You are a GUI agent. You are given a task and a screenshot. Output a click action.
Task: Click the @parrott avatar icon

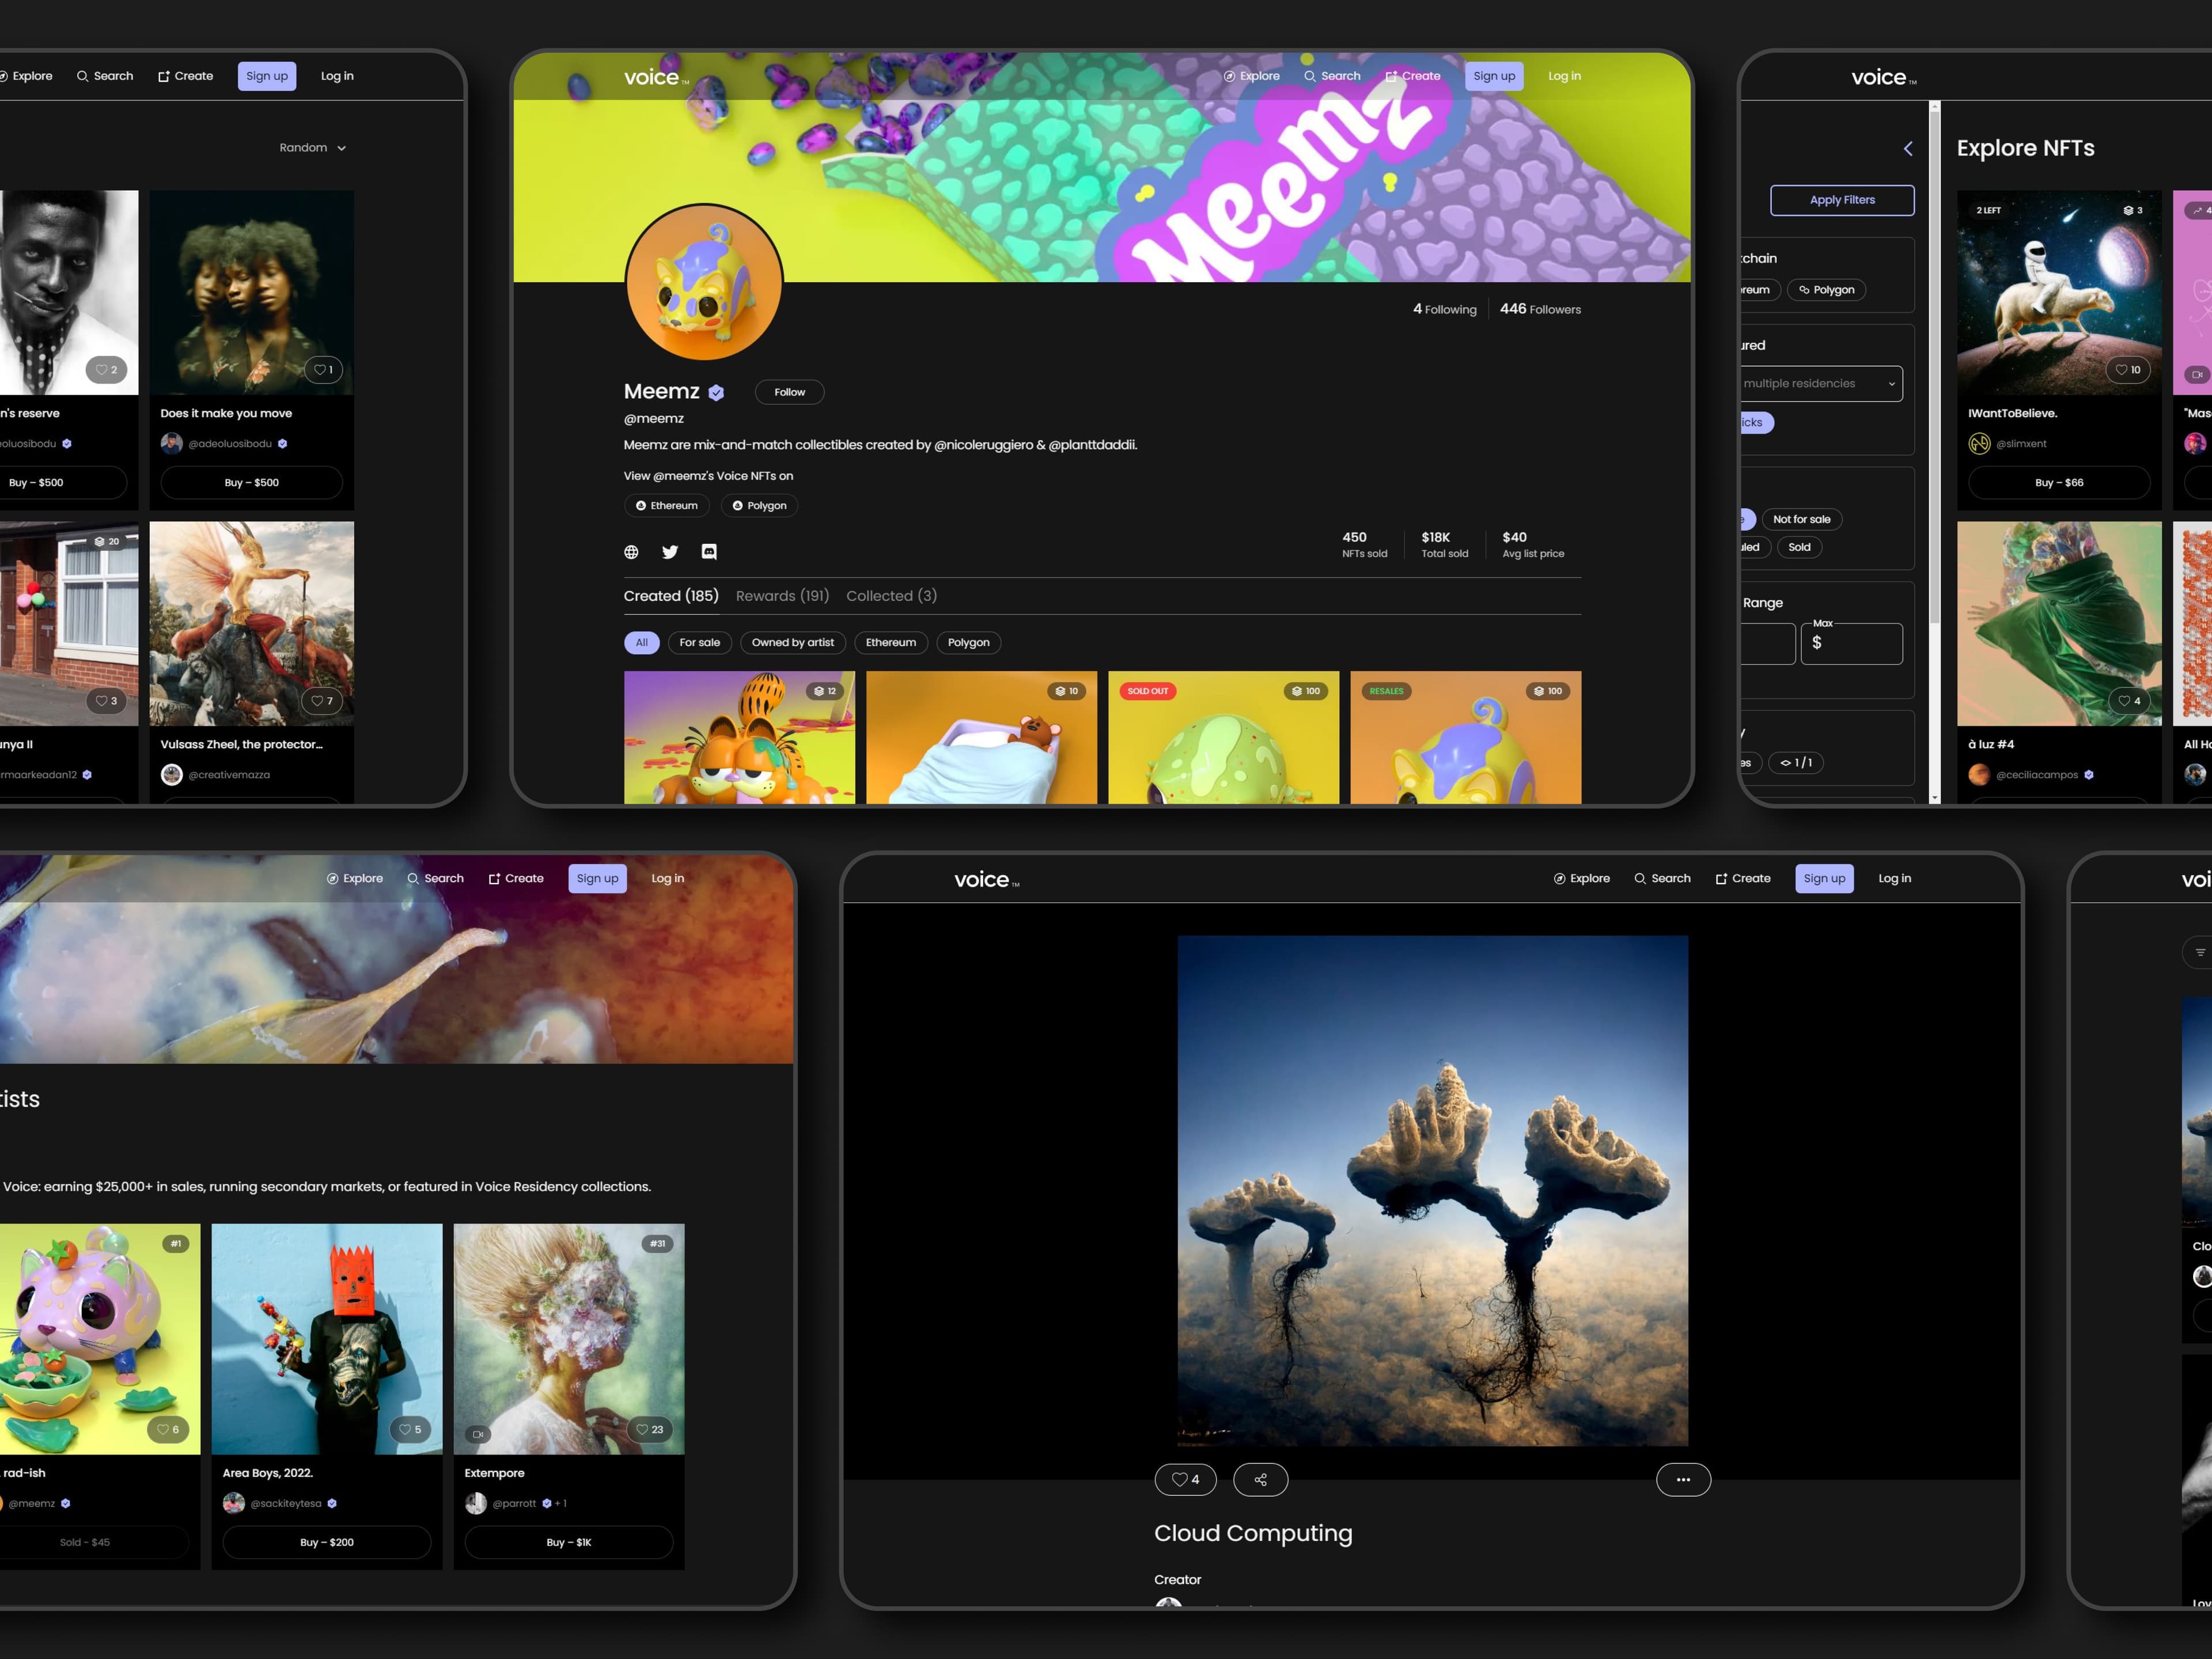tap(476, 1503)
